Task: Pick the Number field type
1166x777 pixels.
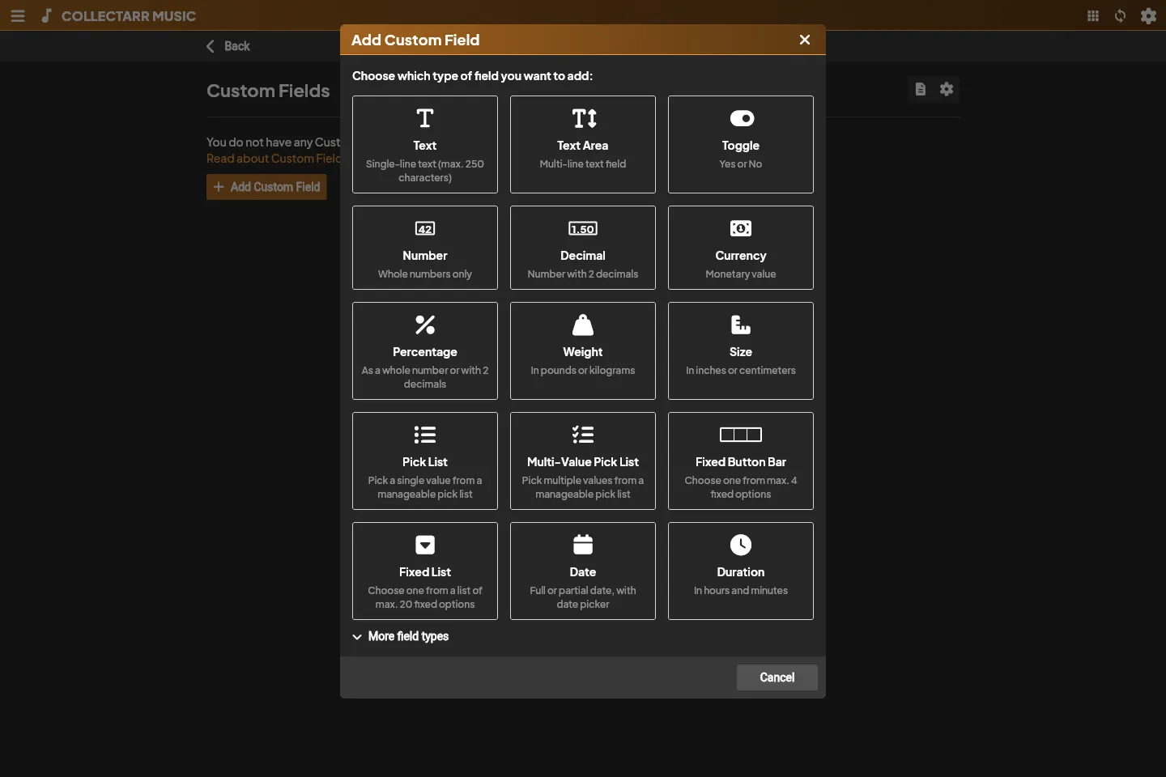Action: pyautogui.click(x=425, y=248)
